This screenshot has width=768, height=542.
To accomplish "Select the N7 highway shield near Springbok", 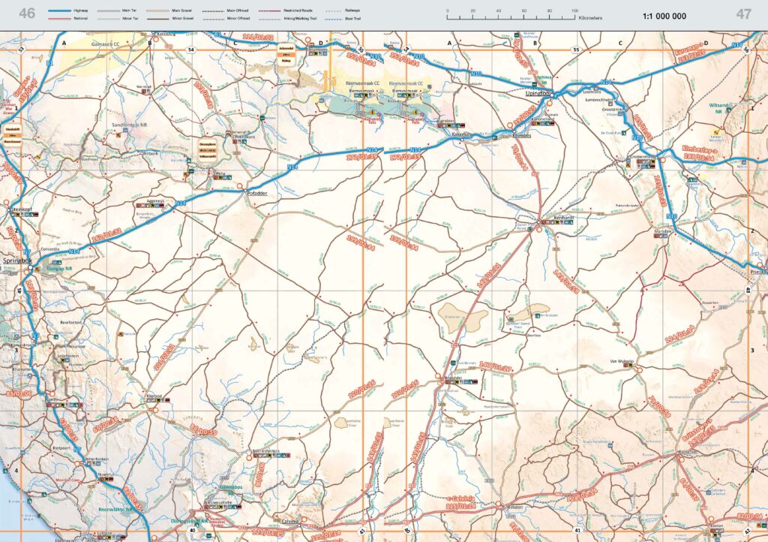I will pos(27,251).
